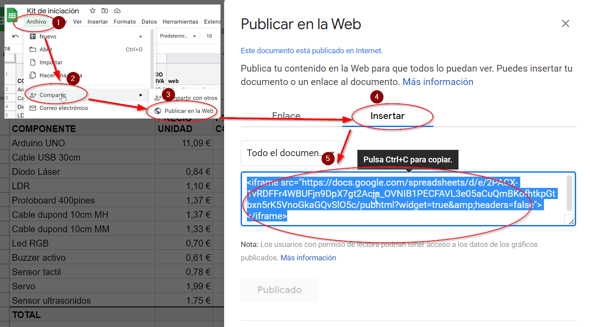Switch to the Insertar tab in the dialog
This screenshot has width=590, height=327.
387,116
